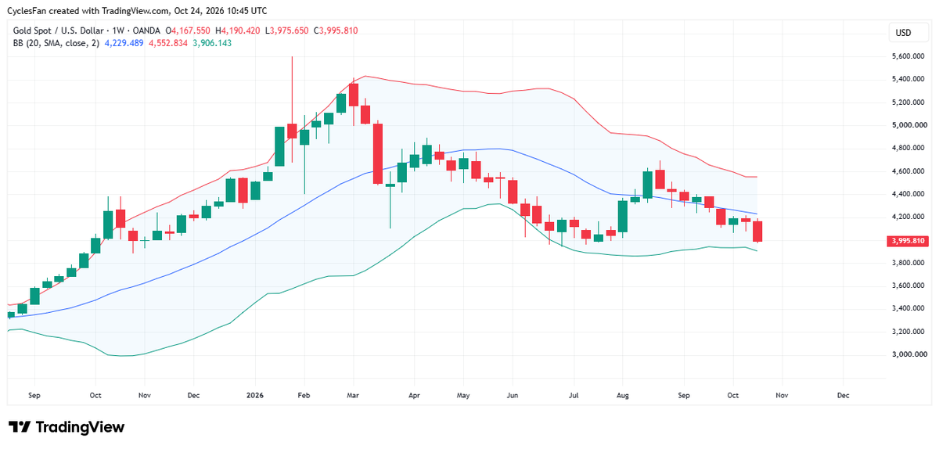This screenshot has height=449, width=939.
Task: Click the low value L3,975.650
Action: click(x=288, y=31)
